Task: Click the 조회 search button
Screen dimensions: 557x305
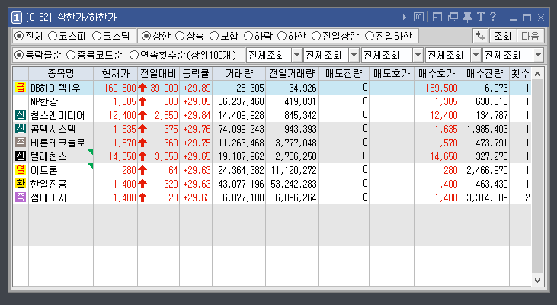Action: 503,36
